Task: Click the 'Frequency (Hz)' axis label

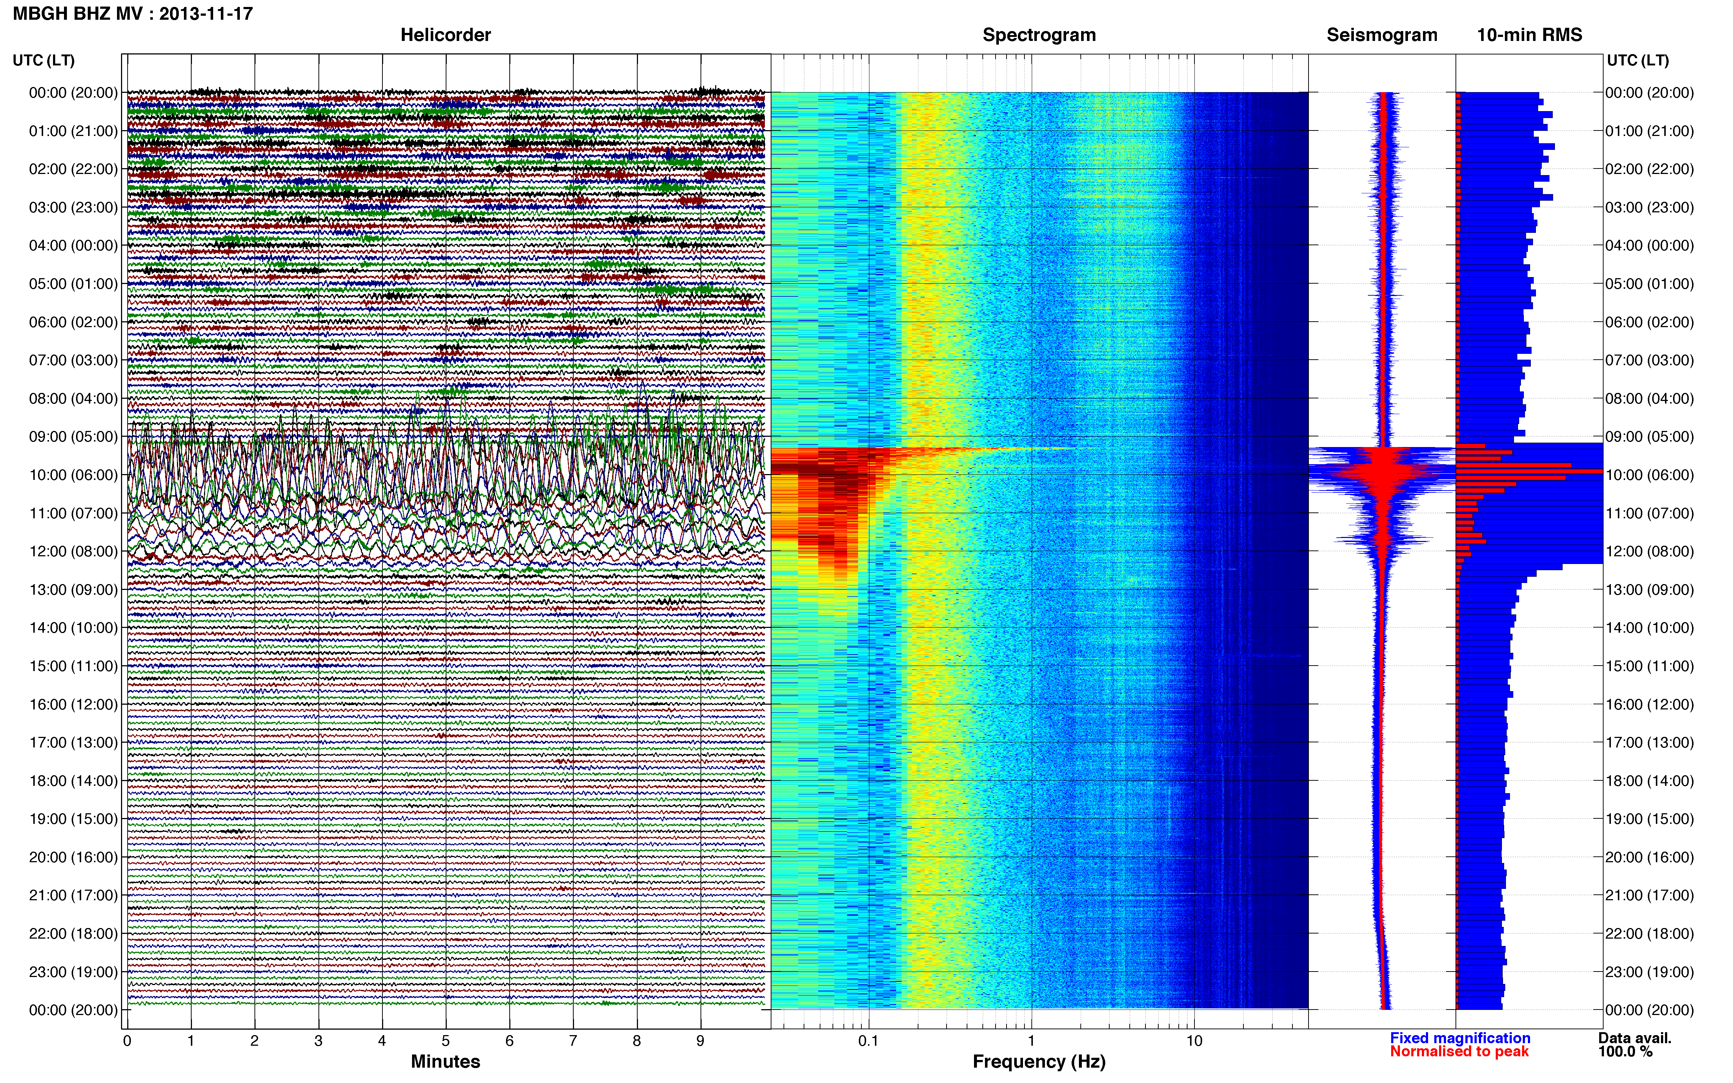Action: coord(1039,1061)
